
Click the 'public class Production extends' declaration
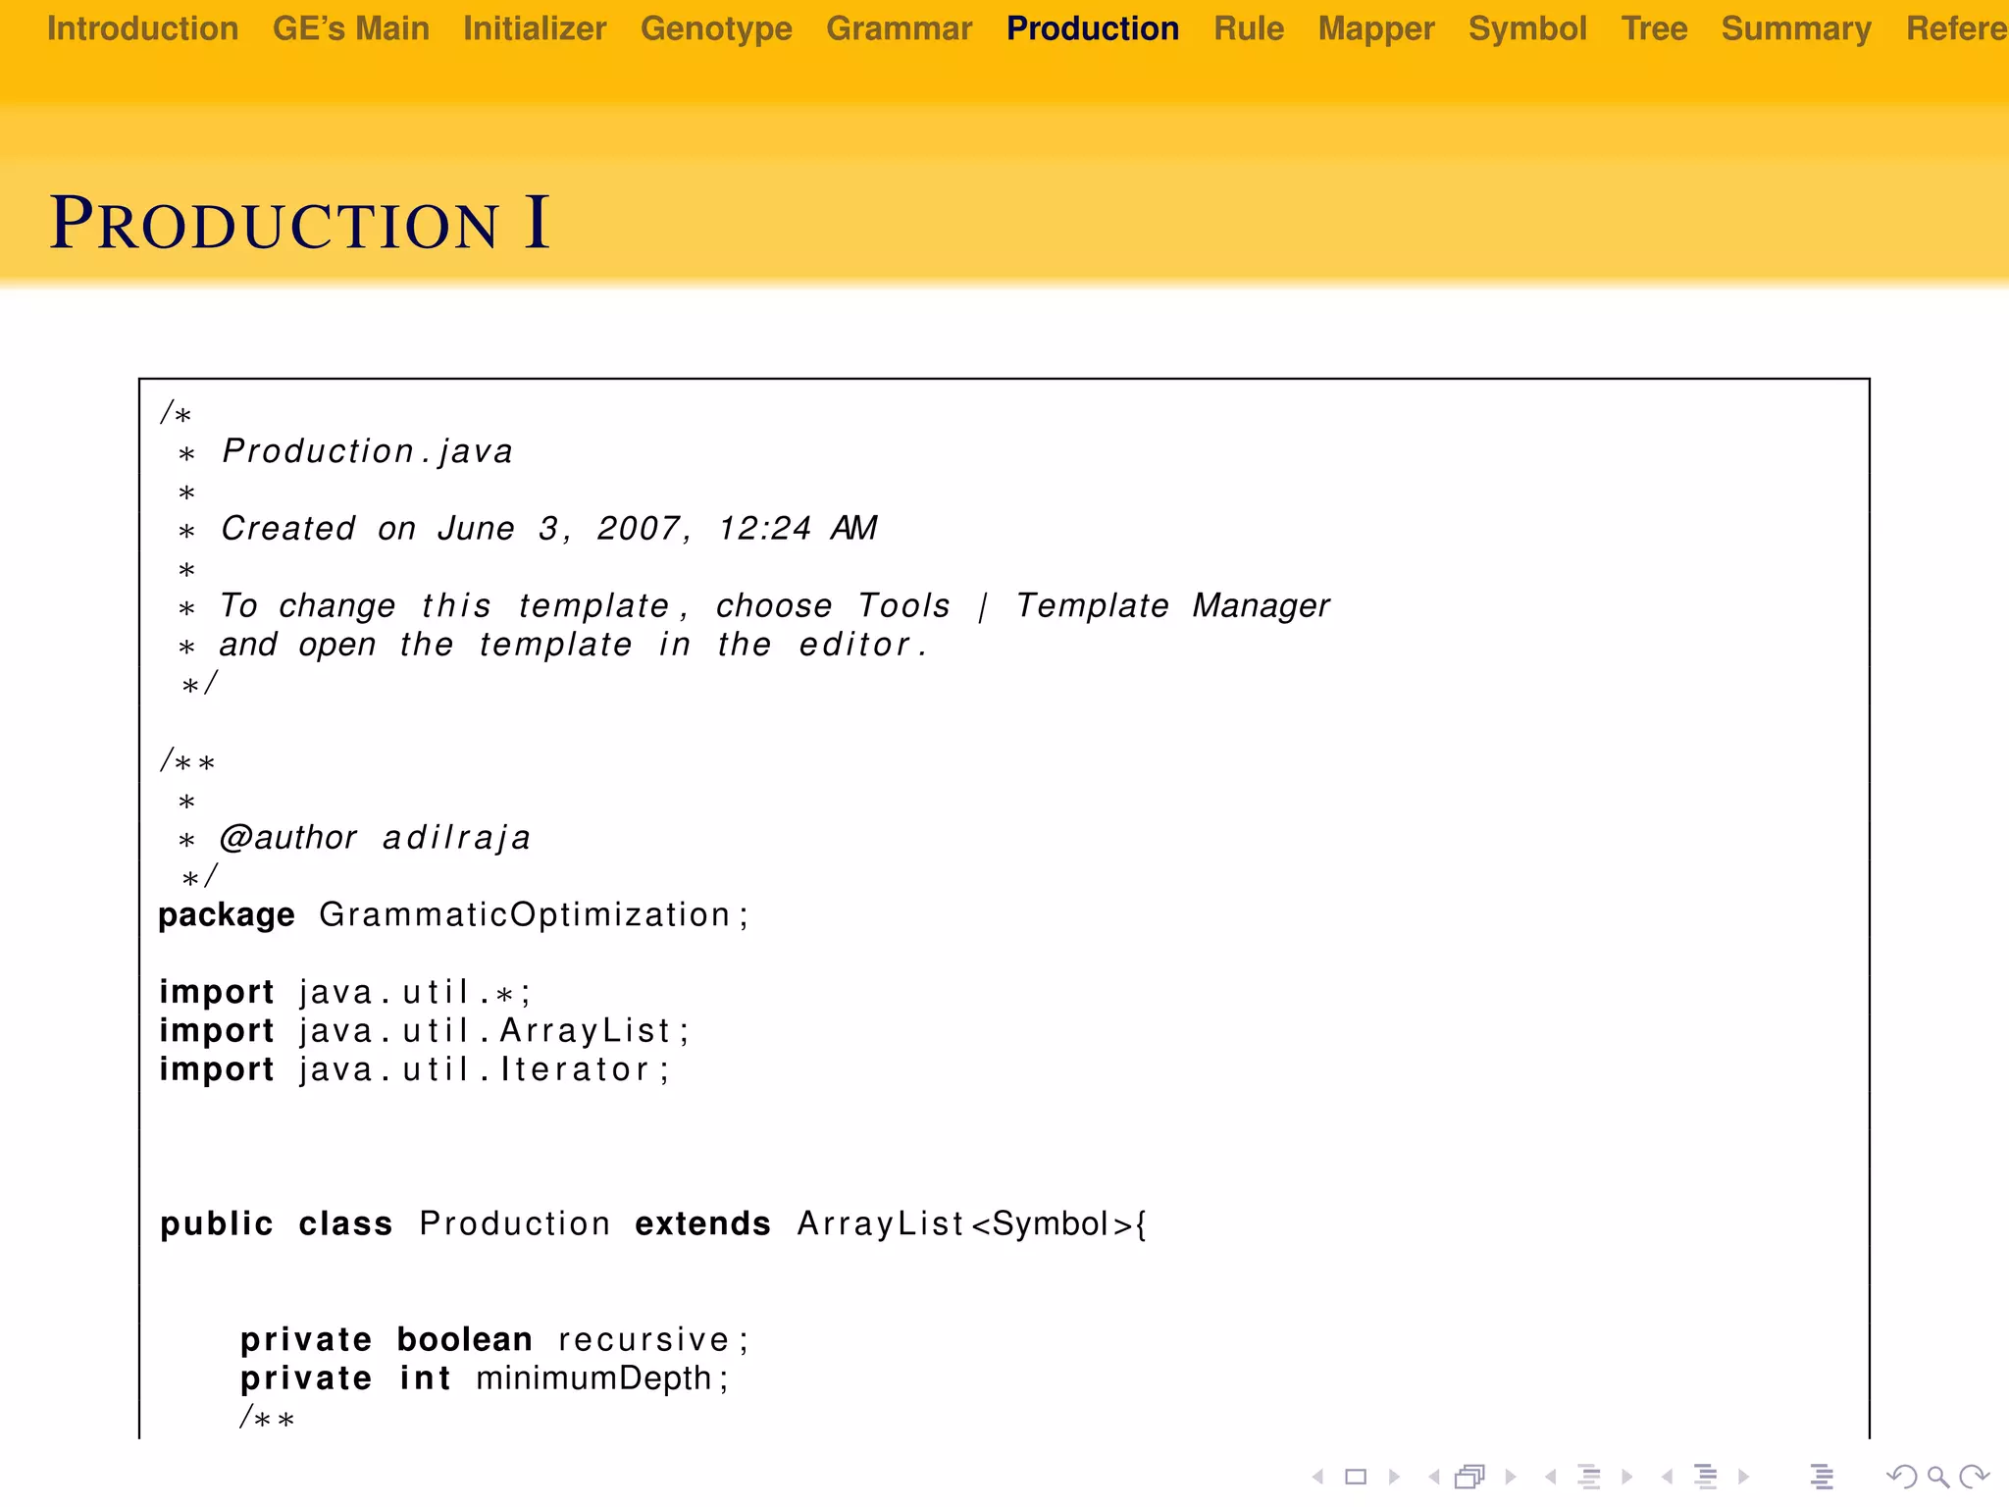coord(653,1223)
